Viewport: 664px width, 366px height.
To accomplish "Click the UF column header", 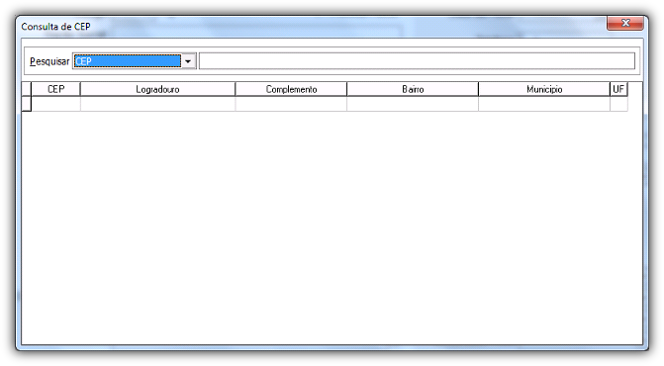I will [x=618, y=89].
